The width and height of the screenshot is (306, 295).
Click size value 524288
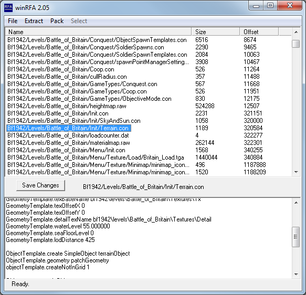coord(205,106)
